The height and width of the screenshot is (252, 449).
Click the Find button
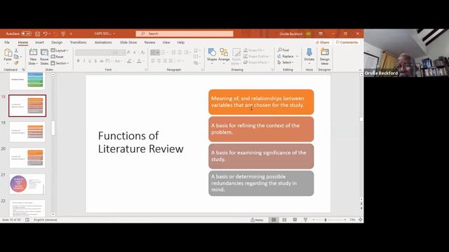(283, 50)
